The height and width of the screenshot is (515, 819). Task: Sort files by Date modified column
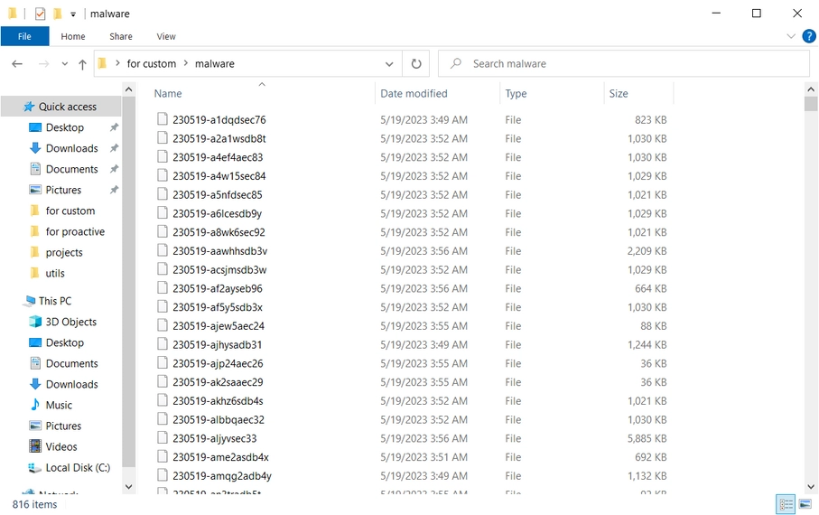[x=414, y=93]
